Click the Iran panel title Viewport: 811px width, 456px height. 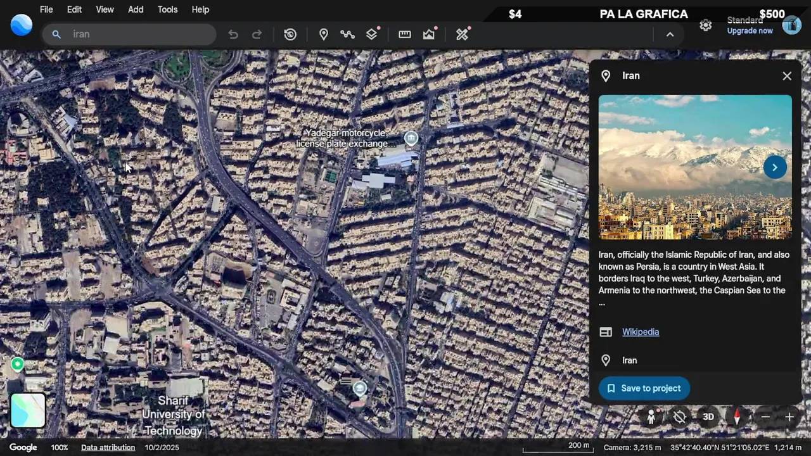tap(631, 76)
